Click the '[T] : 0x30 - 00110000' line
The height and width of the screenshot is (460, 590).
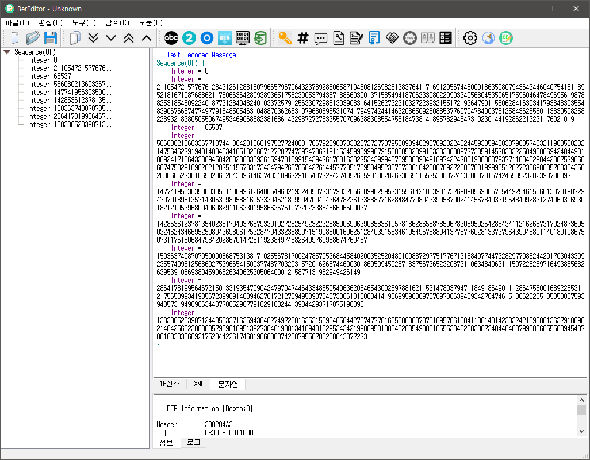point(206,432)
